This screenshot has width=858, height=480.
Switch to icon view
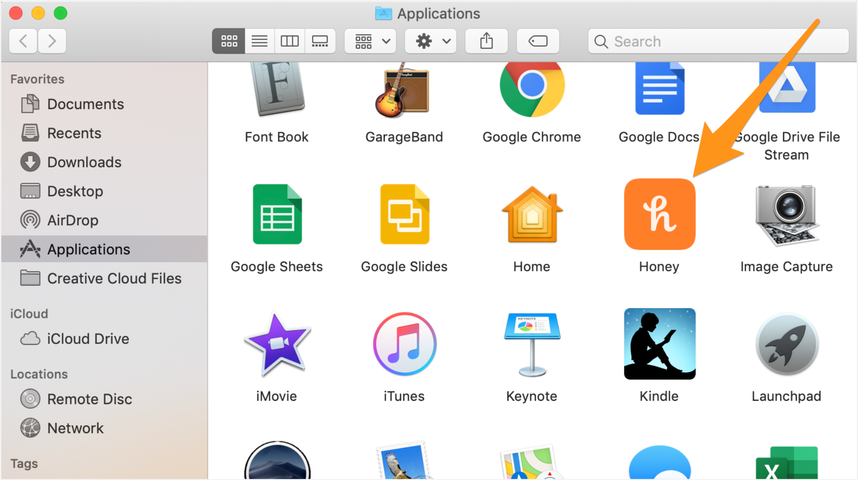tap(228, 41)
